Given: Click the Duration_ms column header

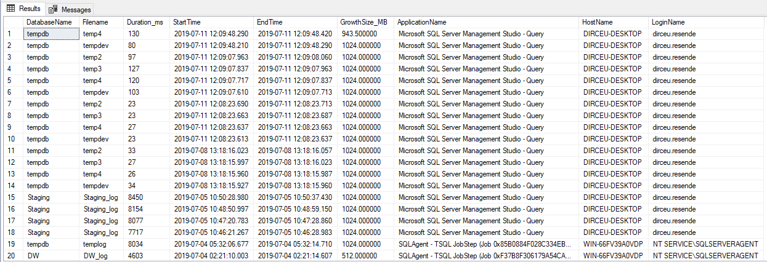Looking at the screenshot, I should pyautogui.click(x=147, y=22).
